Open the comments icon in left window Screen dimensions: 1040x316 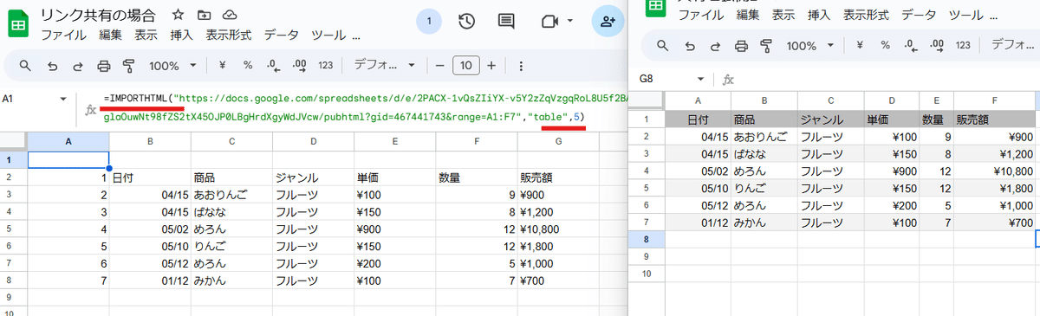[507, 22]
